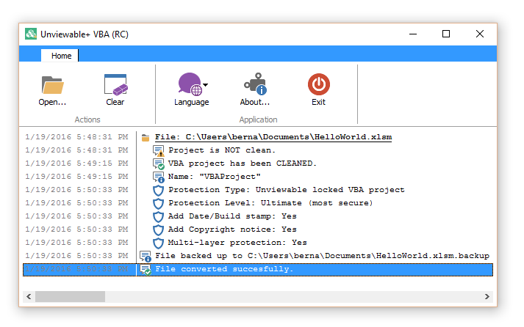This screenshot has height=327, width=524.
Task: Select 'Protection Type: Unviewable locked VBA project' line
Action: pyautogui.click(x=287, y=190)
